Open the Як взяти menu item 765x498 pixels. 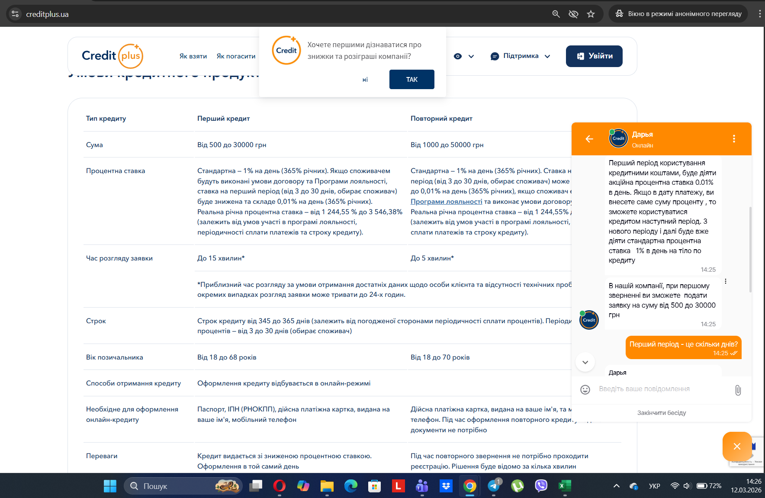point(193,56)
